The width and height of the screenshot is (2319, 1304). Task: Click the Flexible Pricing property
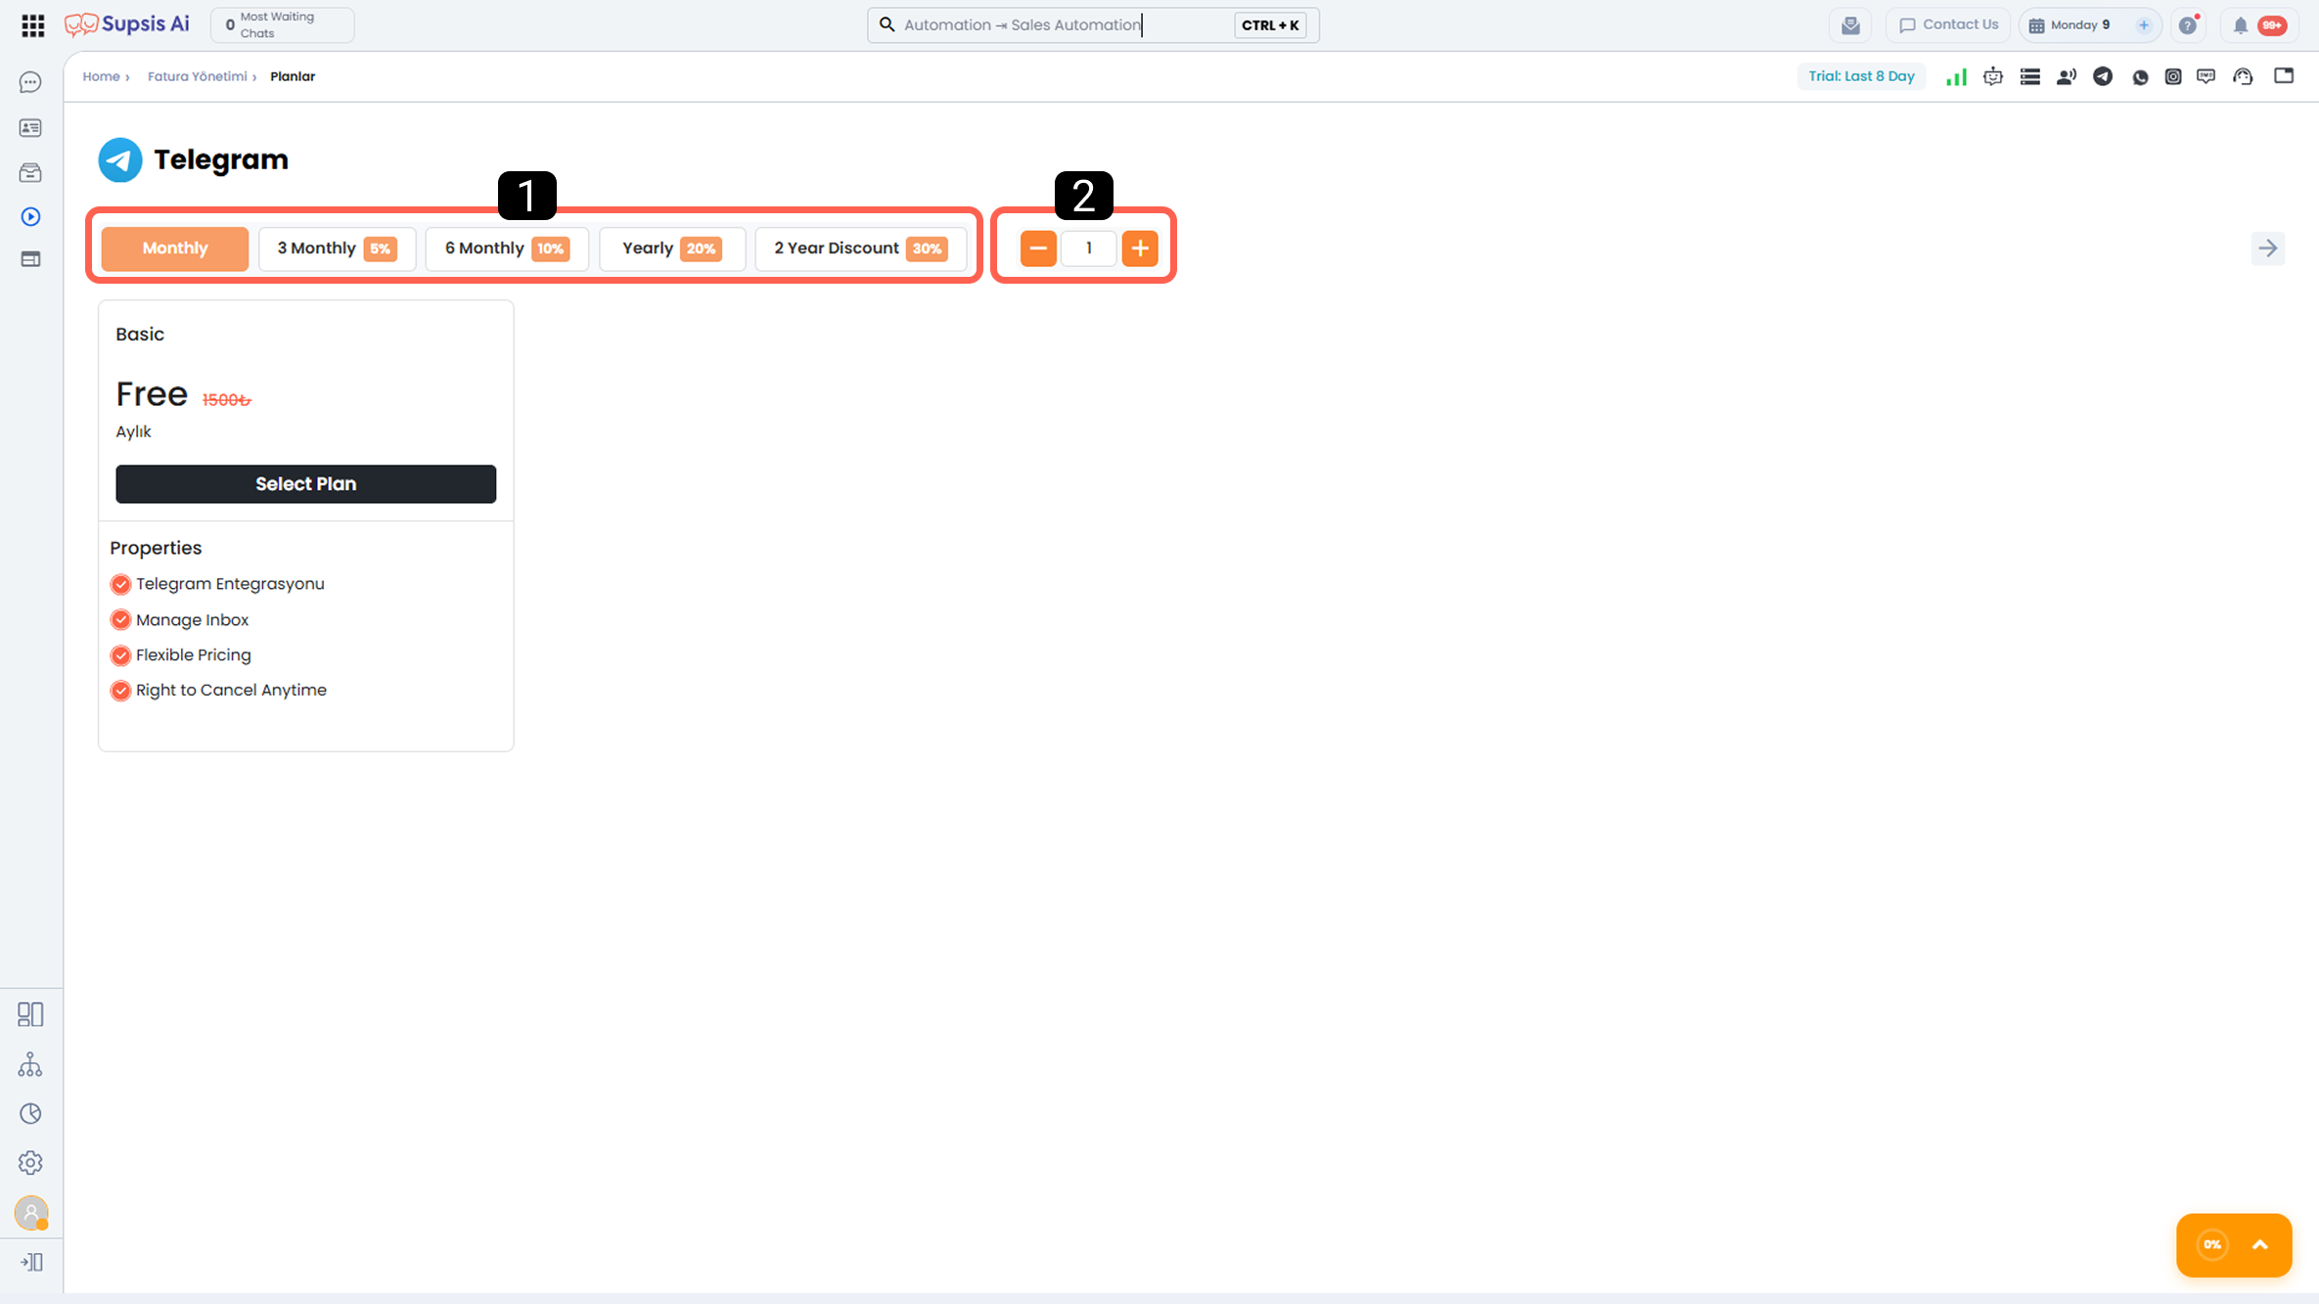(194, 655)
